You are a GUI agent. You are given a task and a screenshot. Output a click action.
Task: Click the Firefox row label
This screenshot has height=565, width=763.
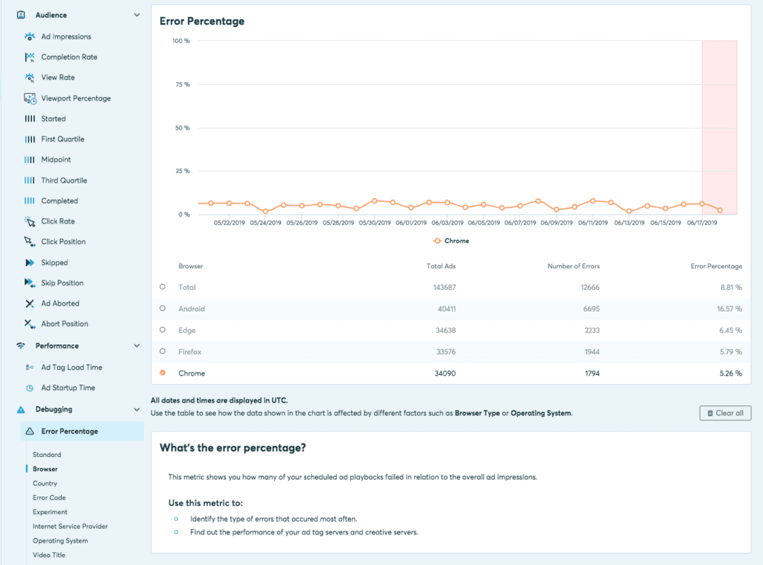click(190, 351)
